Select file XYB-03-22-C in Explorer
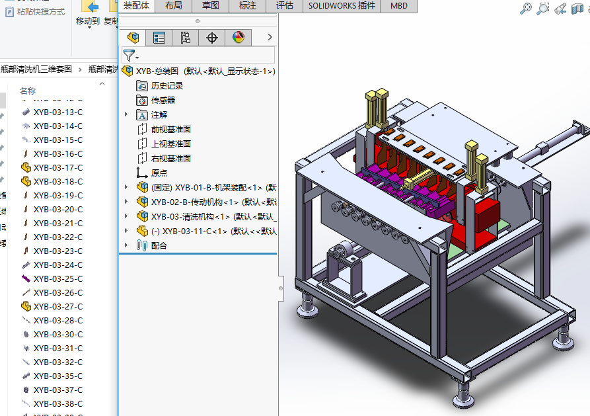 (x=52, y=237)
